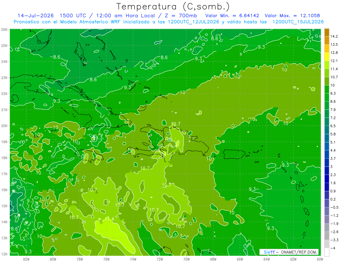
Task: Click the -3.3 value on the color legend
Action: [x=334, y=240]
